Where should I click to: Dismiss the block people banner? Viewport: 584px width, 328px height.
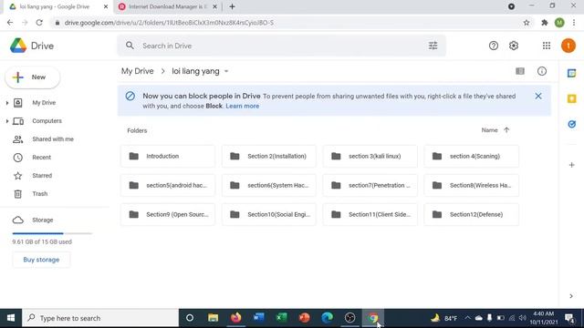click(538, 96)
